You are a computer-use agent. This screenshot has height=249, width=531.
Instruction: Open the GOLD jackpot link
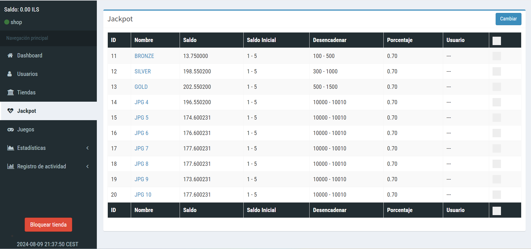point(141,87)
